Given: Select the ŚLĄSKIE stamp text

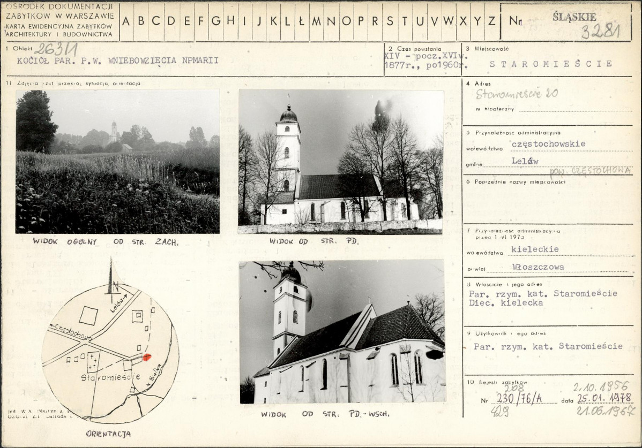Looking at the screenshot, I should coord(574,17).
